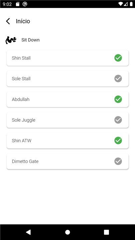Check the gray circle for Sole Juggle
This screenshot has width=135, height=240.
tap(118, 120)
